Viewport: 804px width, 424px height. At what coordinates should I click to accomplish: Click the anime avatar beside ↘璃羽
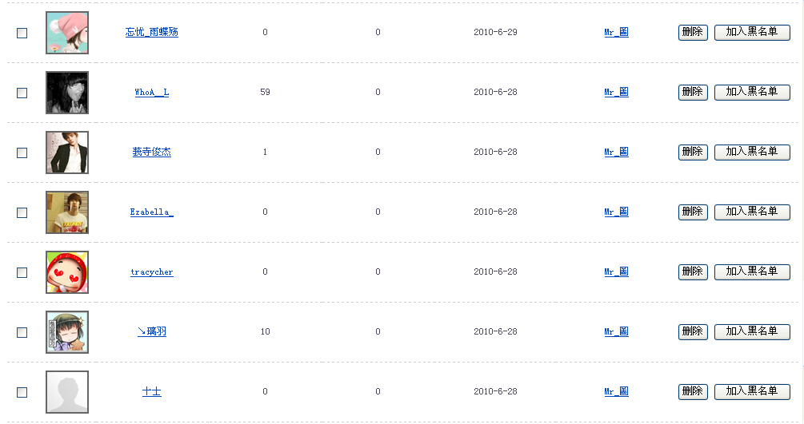point(67,332)
